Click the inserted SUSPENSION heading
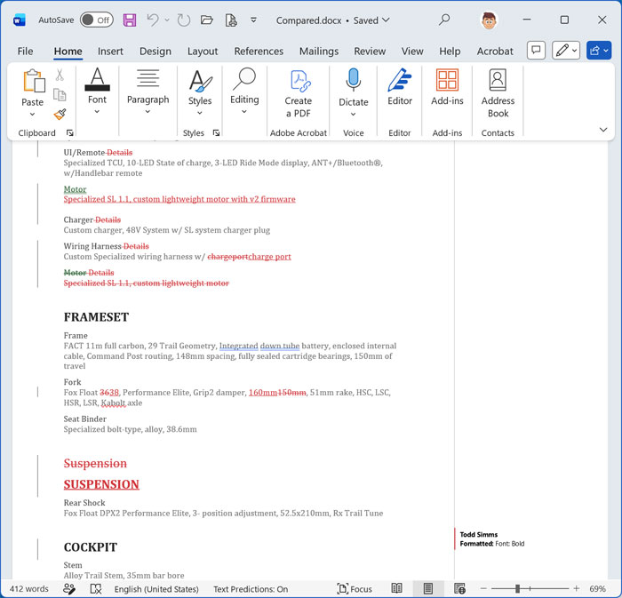The height and width of the screenshot is (598, 622). pyautogui.click(x=101, y=484)
